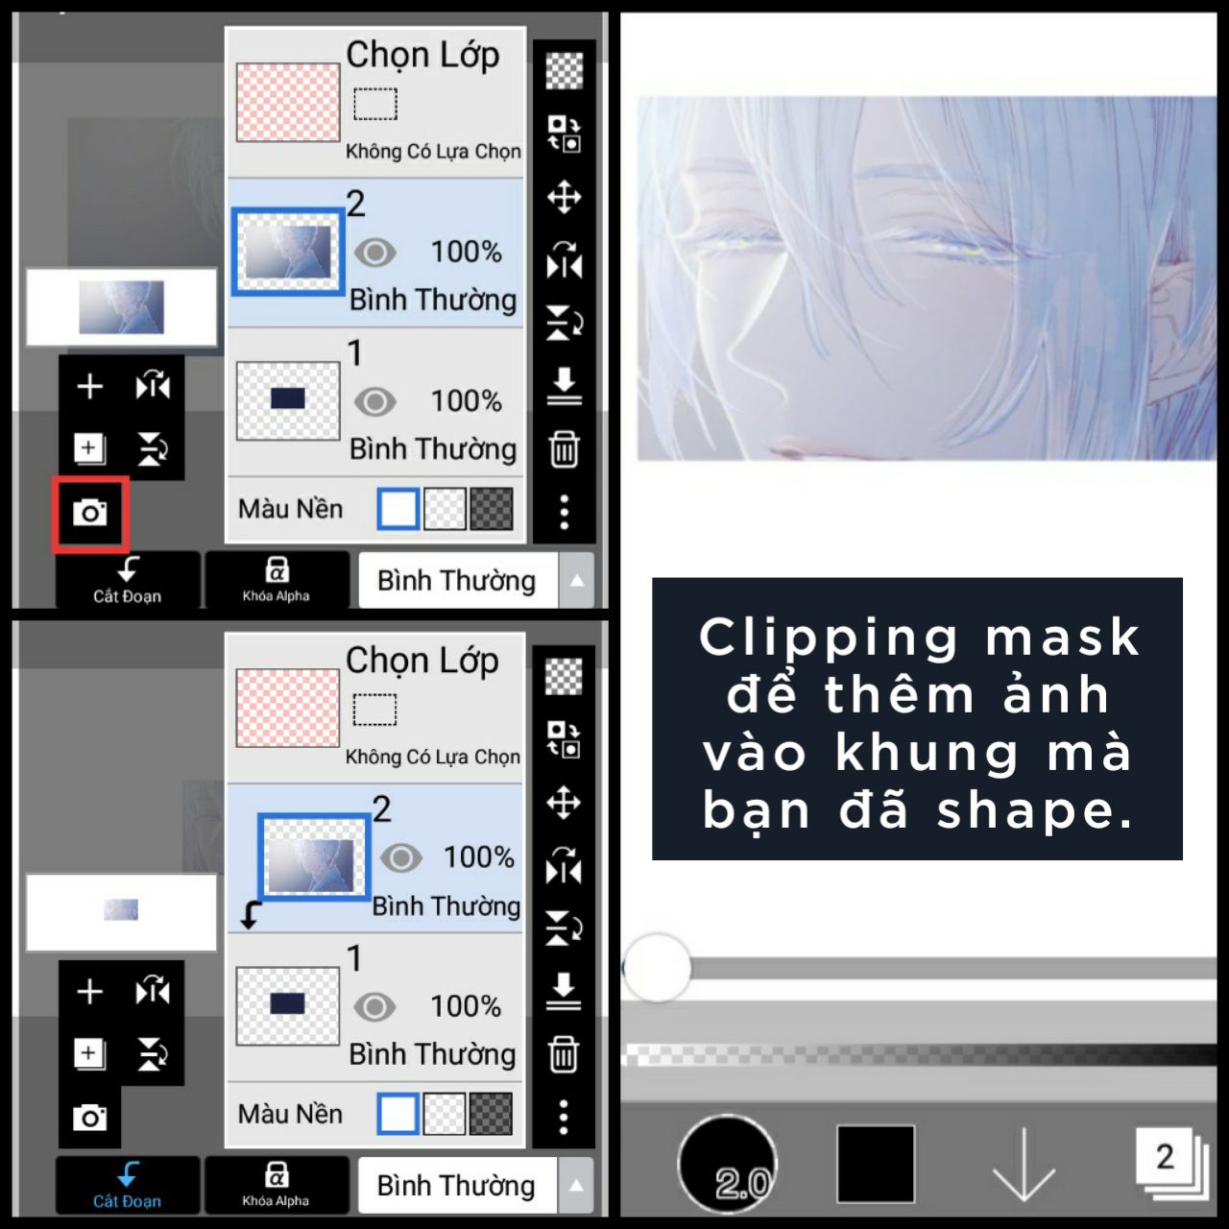This screenshot has width=1229, height=1229.
Task: Open Bình Thường blend dropdown beside blue Cắt Đoạn
Action: (457, 1186)
